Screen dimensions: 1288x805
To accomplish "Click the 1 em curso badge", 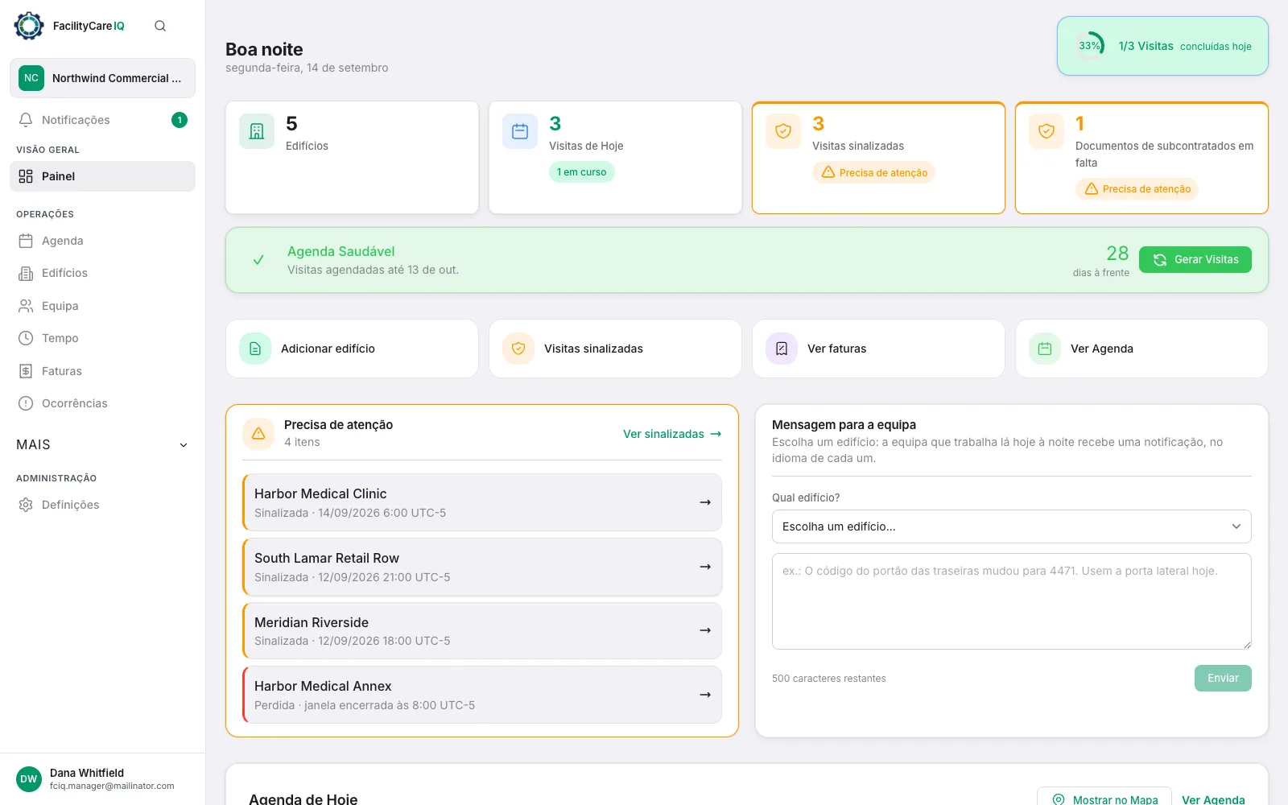I will point(582,172).
